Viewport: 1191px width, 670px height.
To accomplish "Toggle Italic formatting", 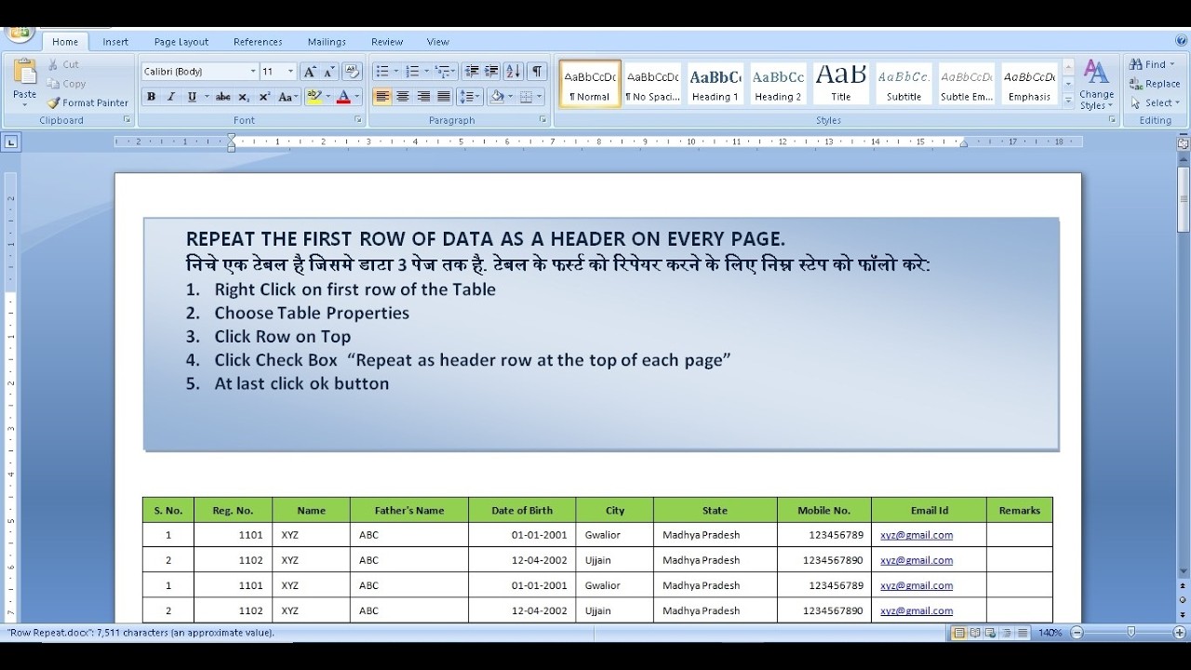I will click(171, 97).
